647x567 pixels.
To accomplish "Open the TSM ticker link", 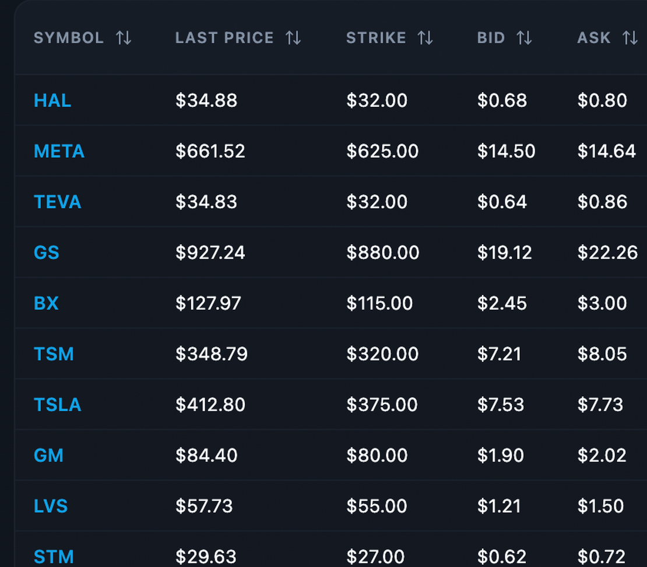I will coord(54,354).
